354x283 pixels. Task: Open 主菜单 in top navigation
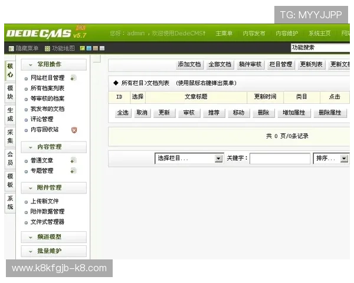click(224, 34)
